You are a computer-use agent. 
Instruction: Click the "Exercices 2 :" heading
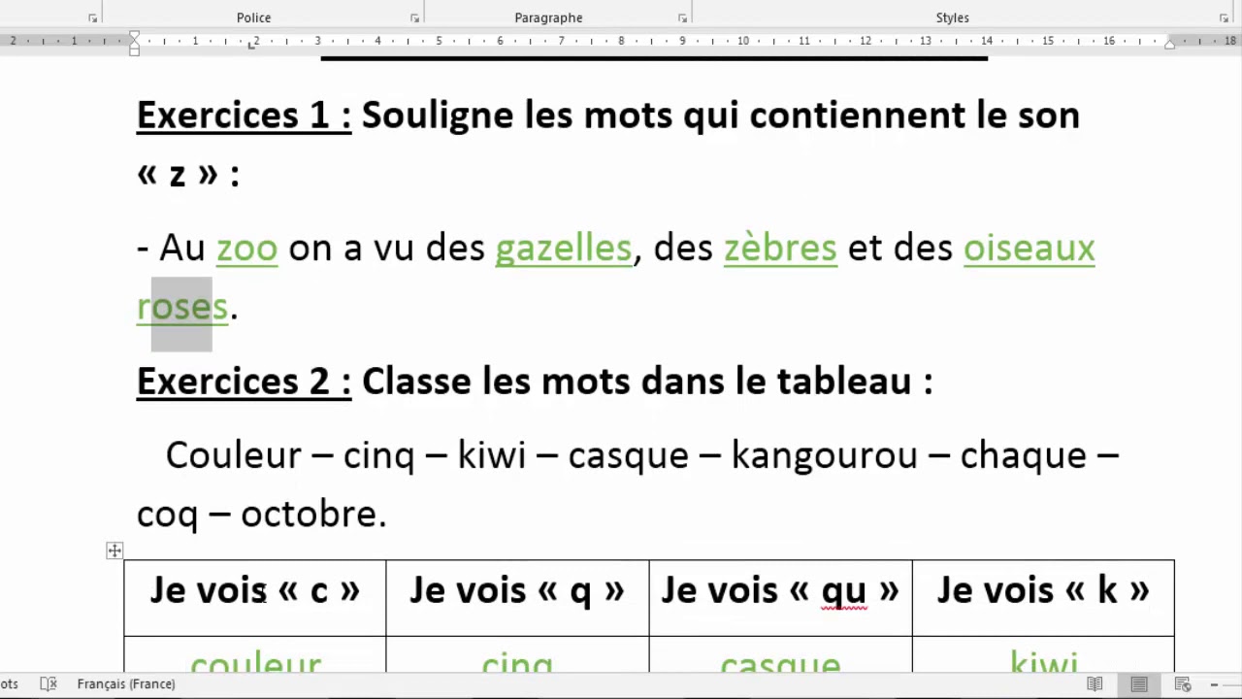pos(244,381)
